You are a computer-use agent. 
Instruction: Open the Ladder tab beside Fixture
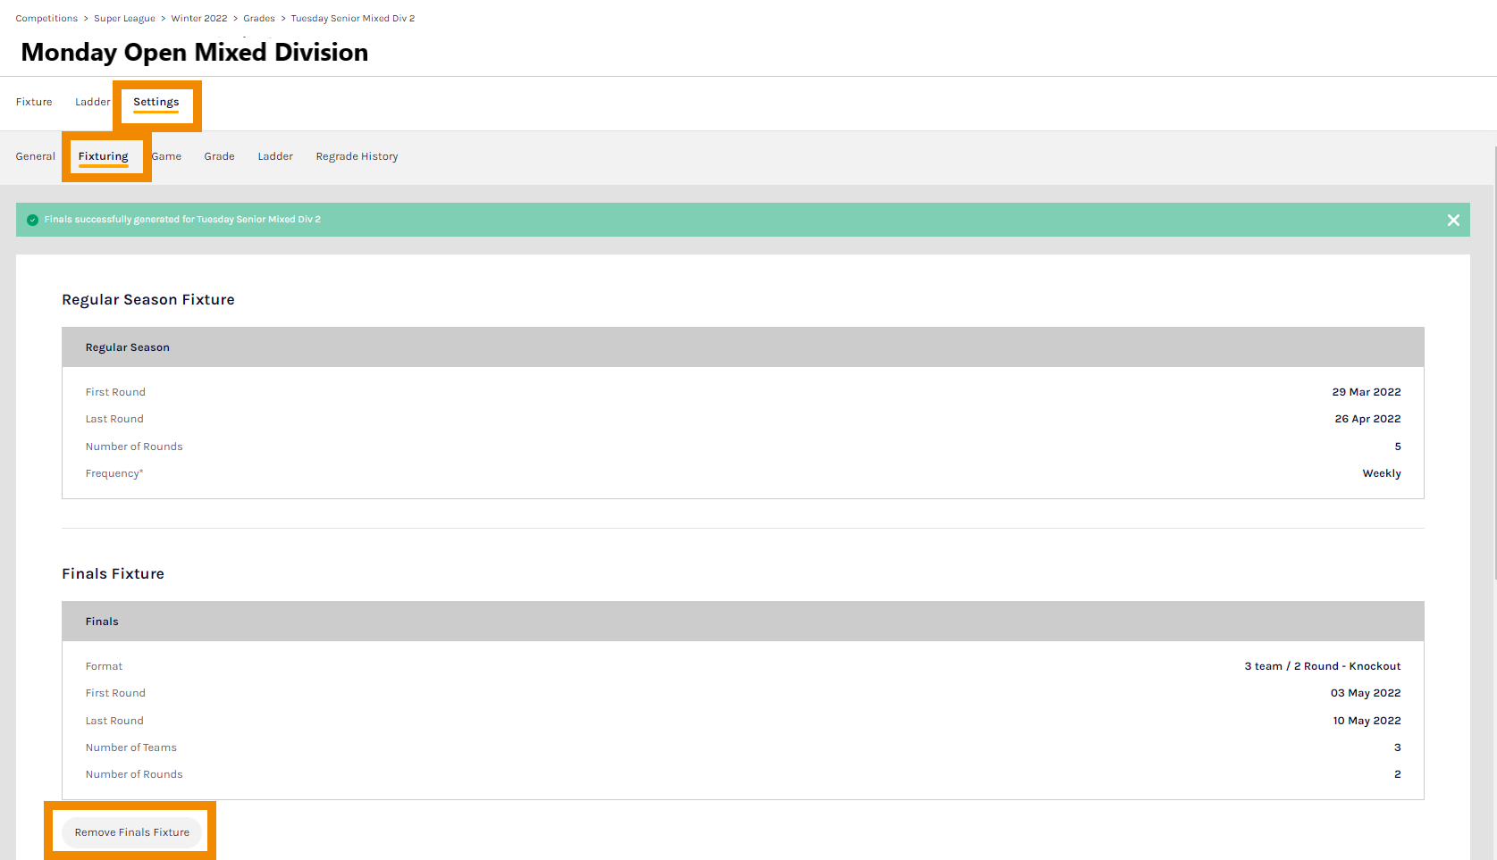point(92,102)
